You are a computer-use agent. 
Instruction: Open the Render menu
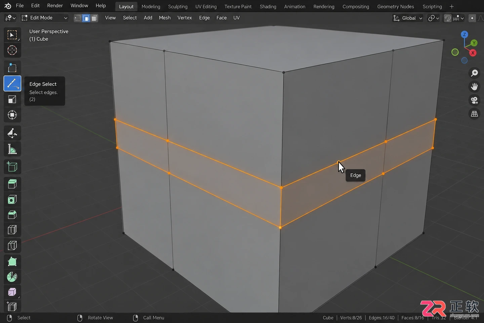pos(55,6)
